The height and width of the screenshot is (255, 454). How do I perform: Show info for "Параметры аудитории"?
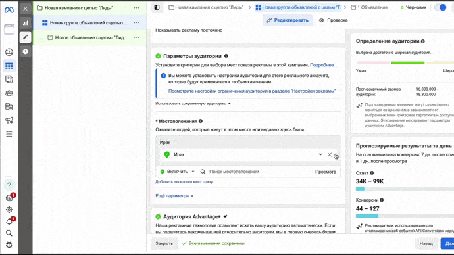[226, 56]
